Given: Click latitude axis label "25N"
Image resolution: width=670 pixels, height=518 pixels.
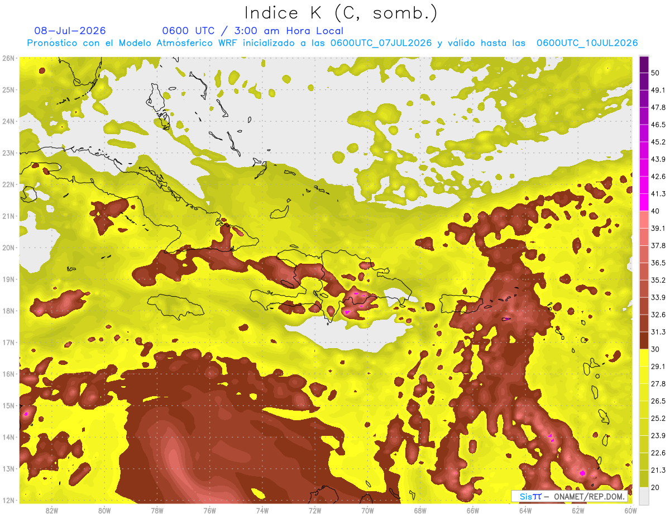Looking at the screenshot, I should tap(8, 89).
